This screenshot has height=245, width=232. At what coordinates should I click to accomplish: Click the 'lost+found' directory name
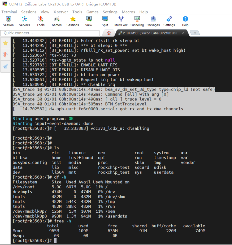(x=81, y=158)
